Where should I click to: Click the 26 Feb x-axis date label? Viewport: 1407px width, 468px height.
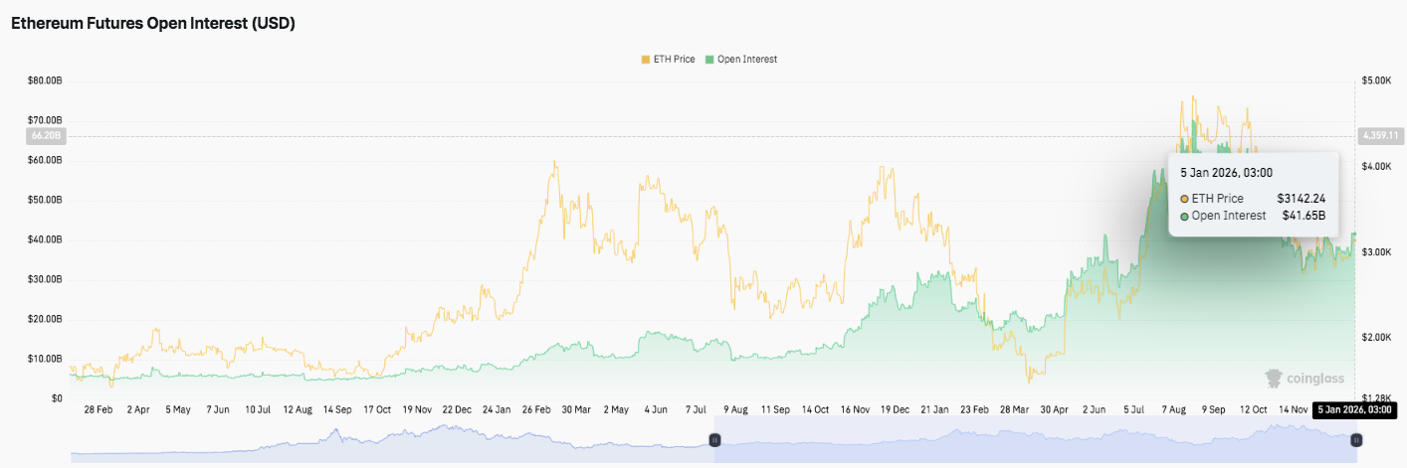[537, 408]
